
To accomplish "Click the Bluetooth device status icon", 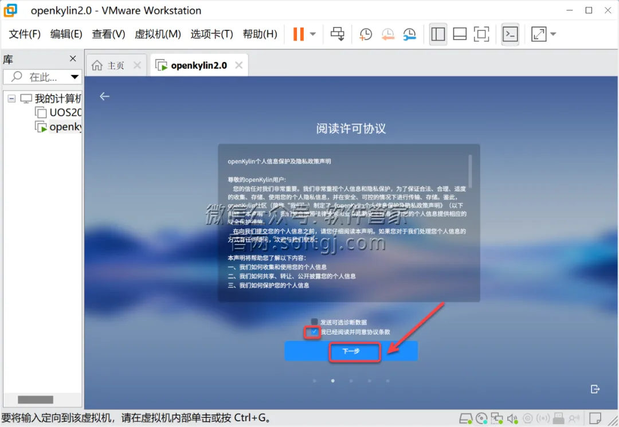I will tap(543, 418).
